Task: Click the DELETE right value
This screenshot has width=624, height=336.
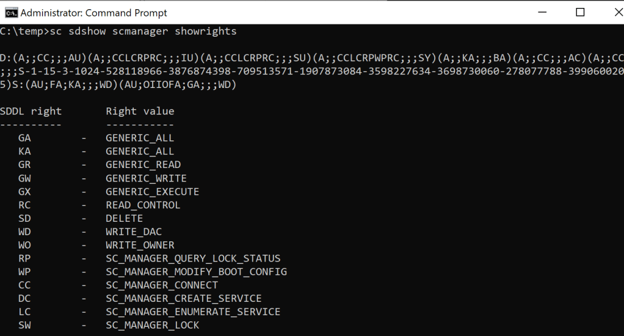Action: pos(124,218)
